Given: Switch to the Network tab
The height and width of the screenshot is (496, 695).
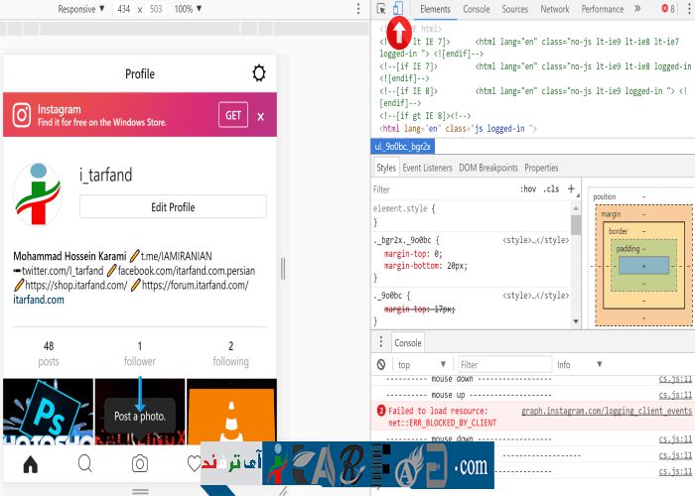Looking at the screenshot, I should [554, 9].
